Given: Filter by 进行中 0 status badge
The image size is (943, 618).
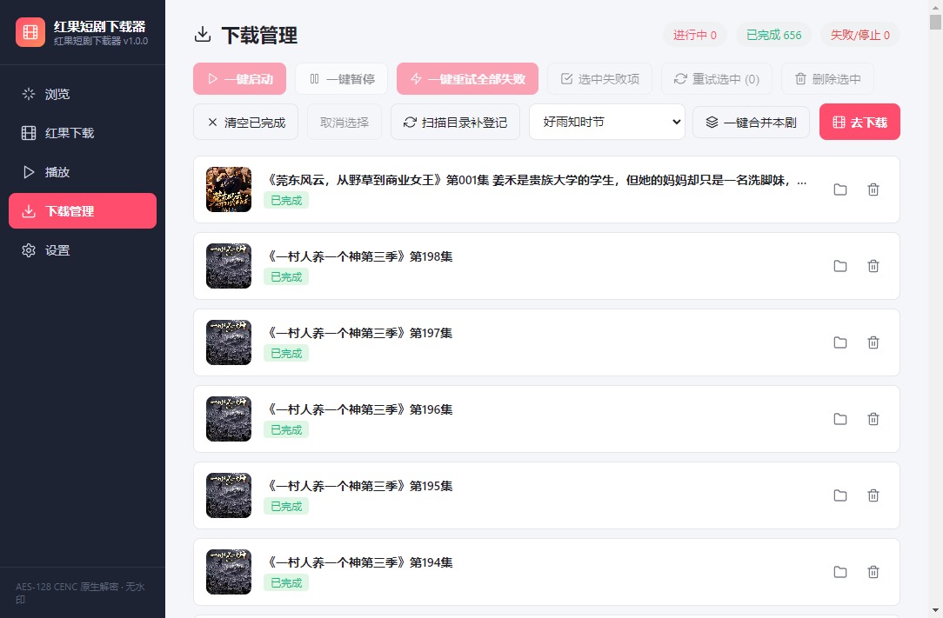Looking at the screenshot, I should coord(694,35).
